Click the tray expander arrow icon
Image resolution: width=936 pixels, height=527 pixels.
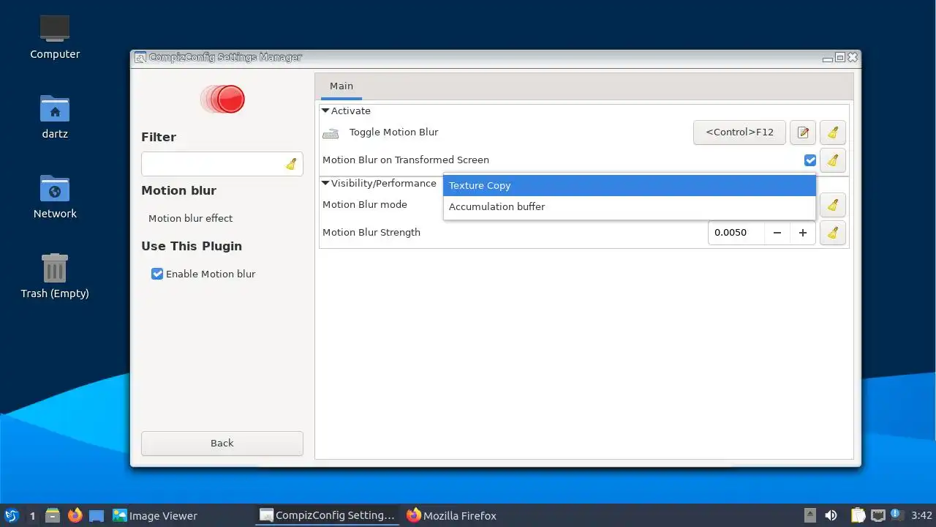[x=810, y=515]
